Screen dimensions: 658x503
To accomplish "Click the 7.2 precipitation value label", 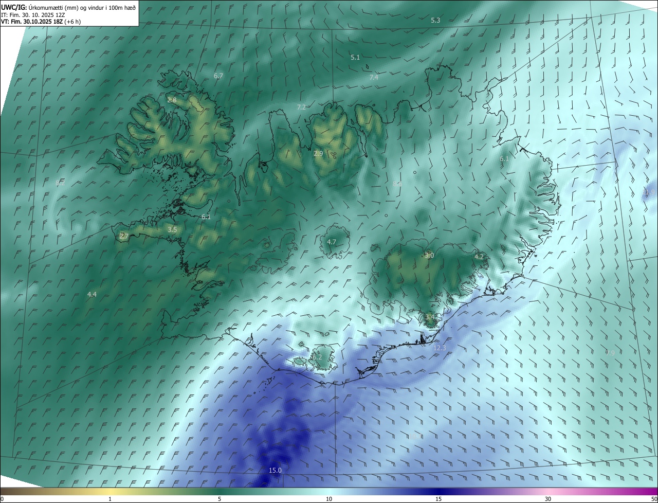I will coord(301,107).
